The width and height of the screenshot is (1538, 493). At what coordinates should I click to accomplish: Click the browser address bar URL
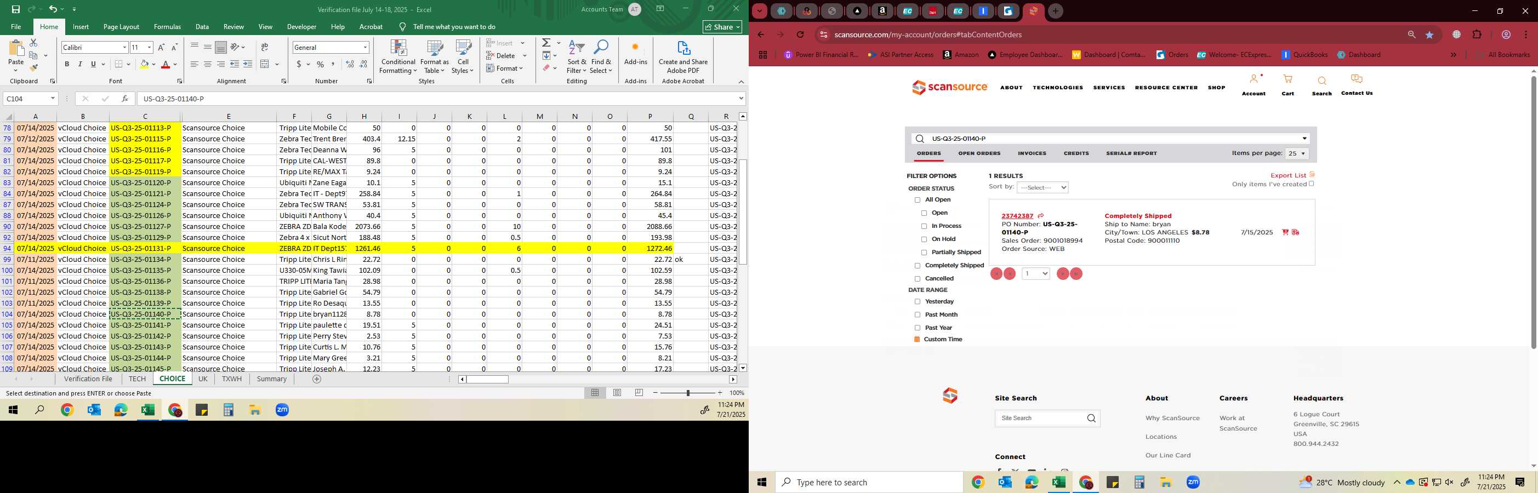(x=927, y=35)
